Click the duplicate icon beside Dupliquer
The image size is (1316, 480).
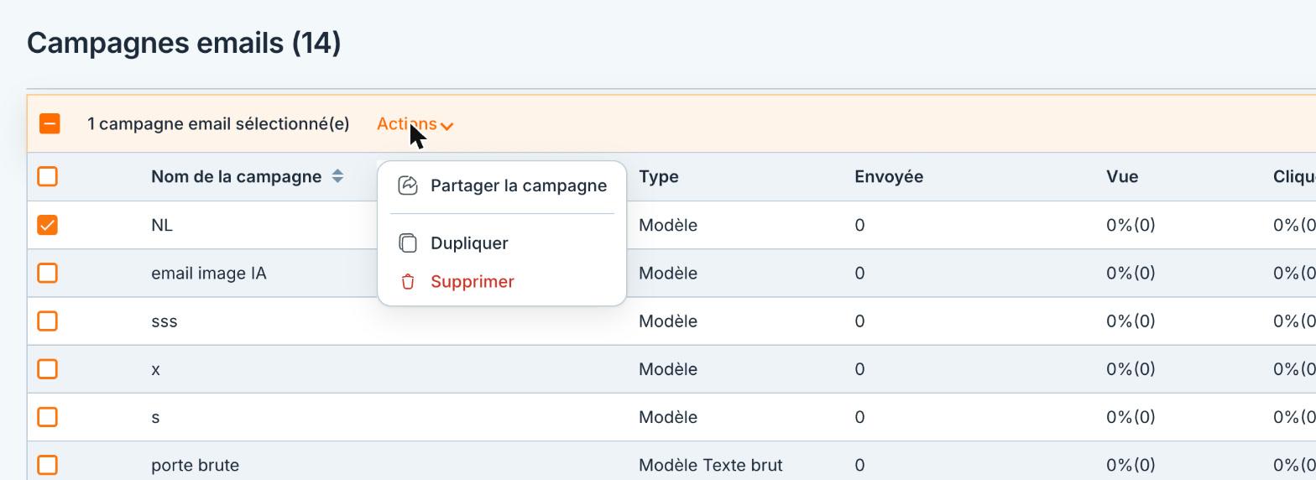tap(408, 243)
